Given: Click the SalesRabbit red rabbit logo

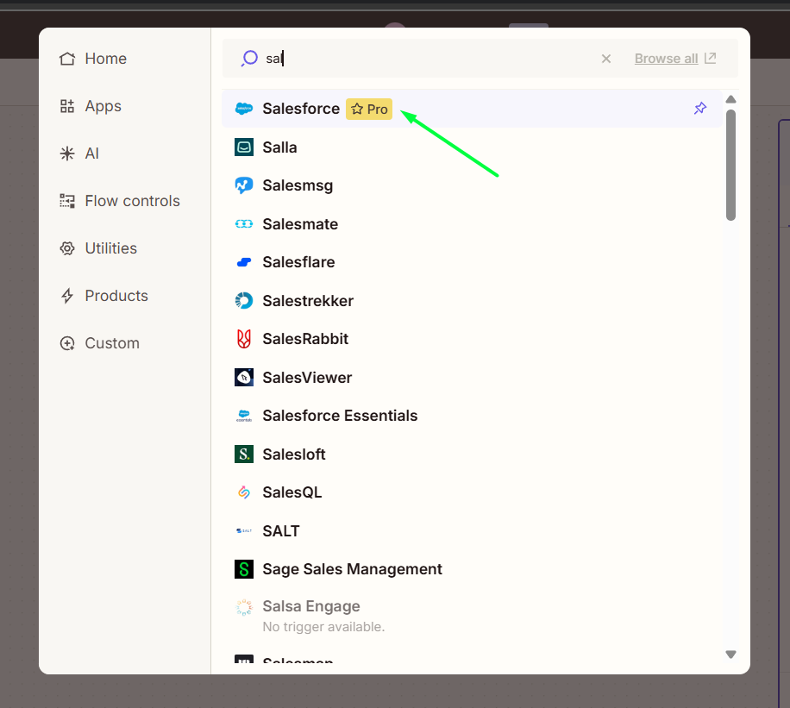Looking at the screenshot, I should [x=244, y=339].
